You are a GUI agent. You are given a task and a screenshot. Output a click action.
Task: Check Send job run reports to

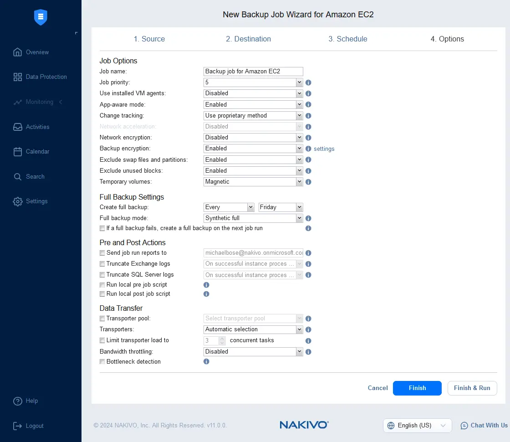point(102,253)
